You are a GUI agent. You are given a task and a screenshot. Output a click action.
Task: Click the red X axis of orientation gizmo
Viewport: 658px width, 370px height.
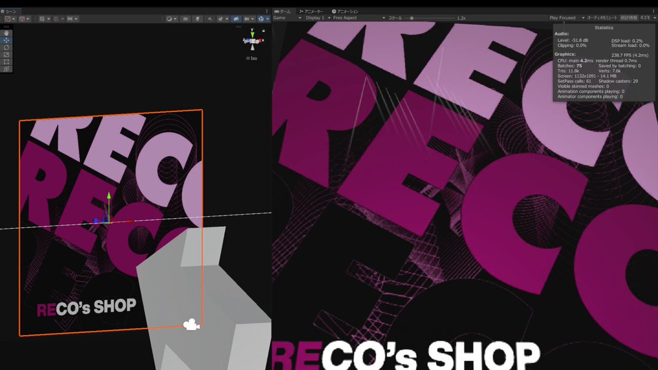tap(259, 41)
